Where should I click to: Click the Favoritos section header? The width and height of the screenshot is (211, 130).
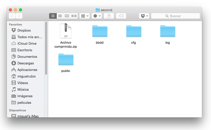point(15,24)
